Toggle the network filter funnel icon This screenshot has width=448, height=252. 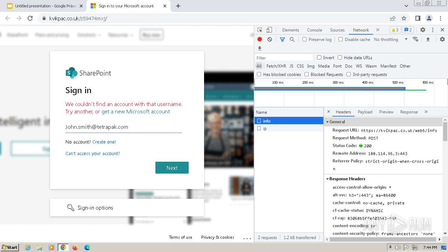[282, 40]
